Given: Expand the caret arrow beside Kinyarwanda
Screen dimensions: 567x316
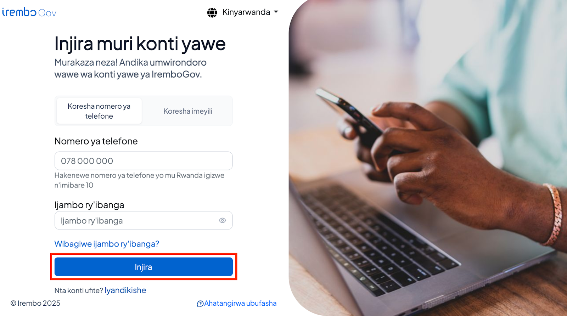Looking at the screenshot, I should [276, 12].
